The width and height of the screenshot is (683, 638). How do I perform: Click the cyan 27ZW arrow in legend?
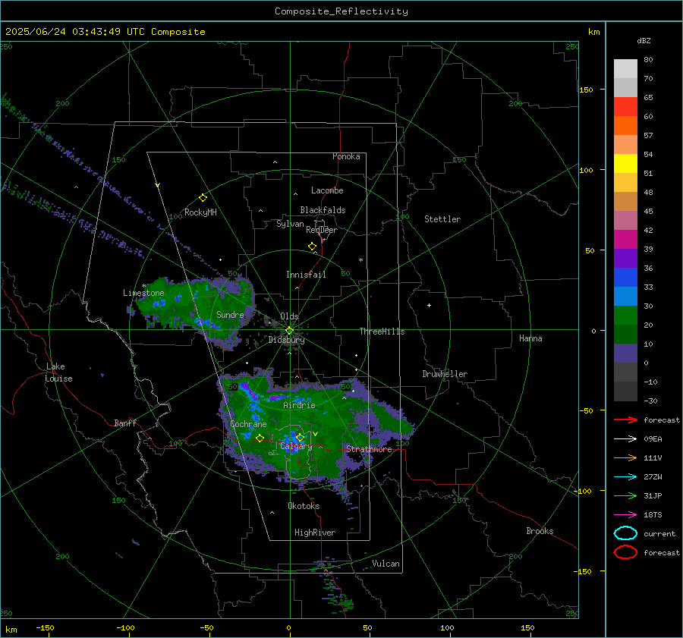625,477
